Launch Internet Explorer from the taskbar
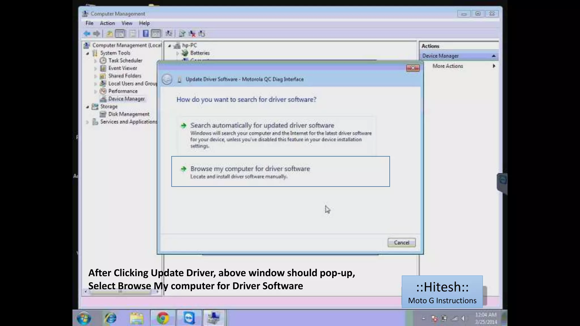 pos(110,318)
